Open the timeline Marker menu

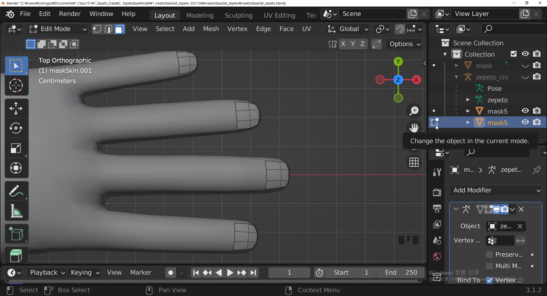pyautogui.click(x=141, y=273)
